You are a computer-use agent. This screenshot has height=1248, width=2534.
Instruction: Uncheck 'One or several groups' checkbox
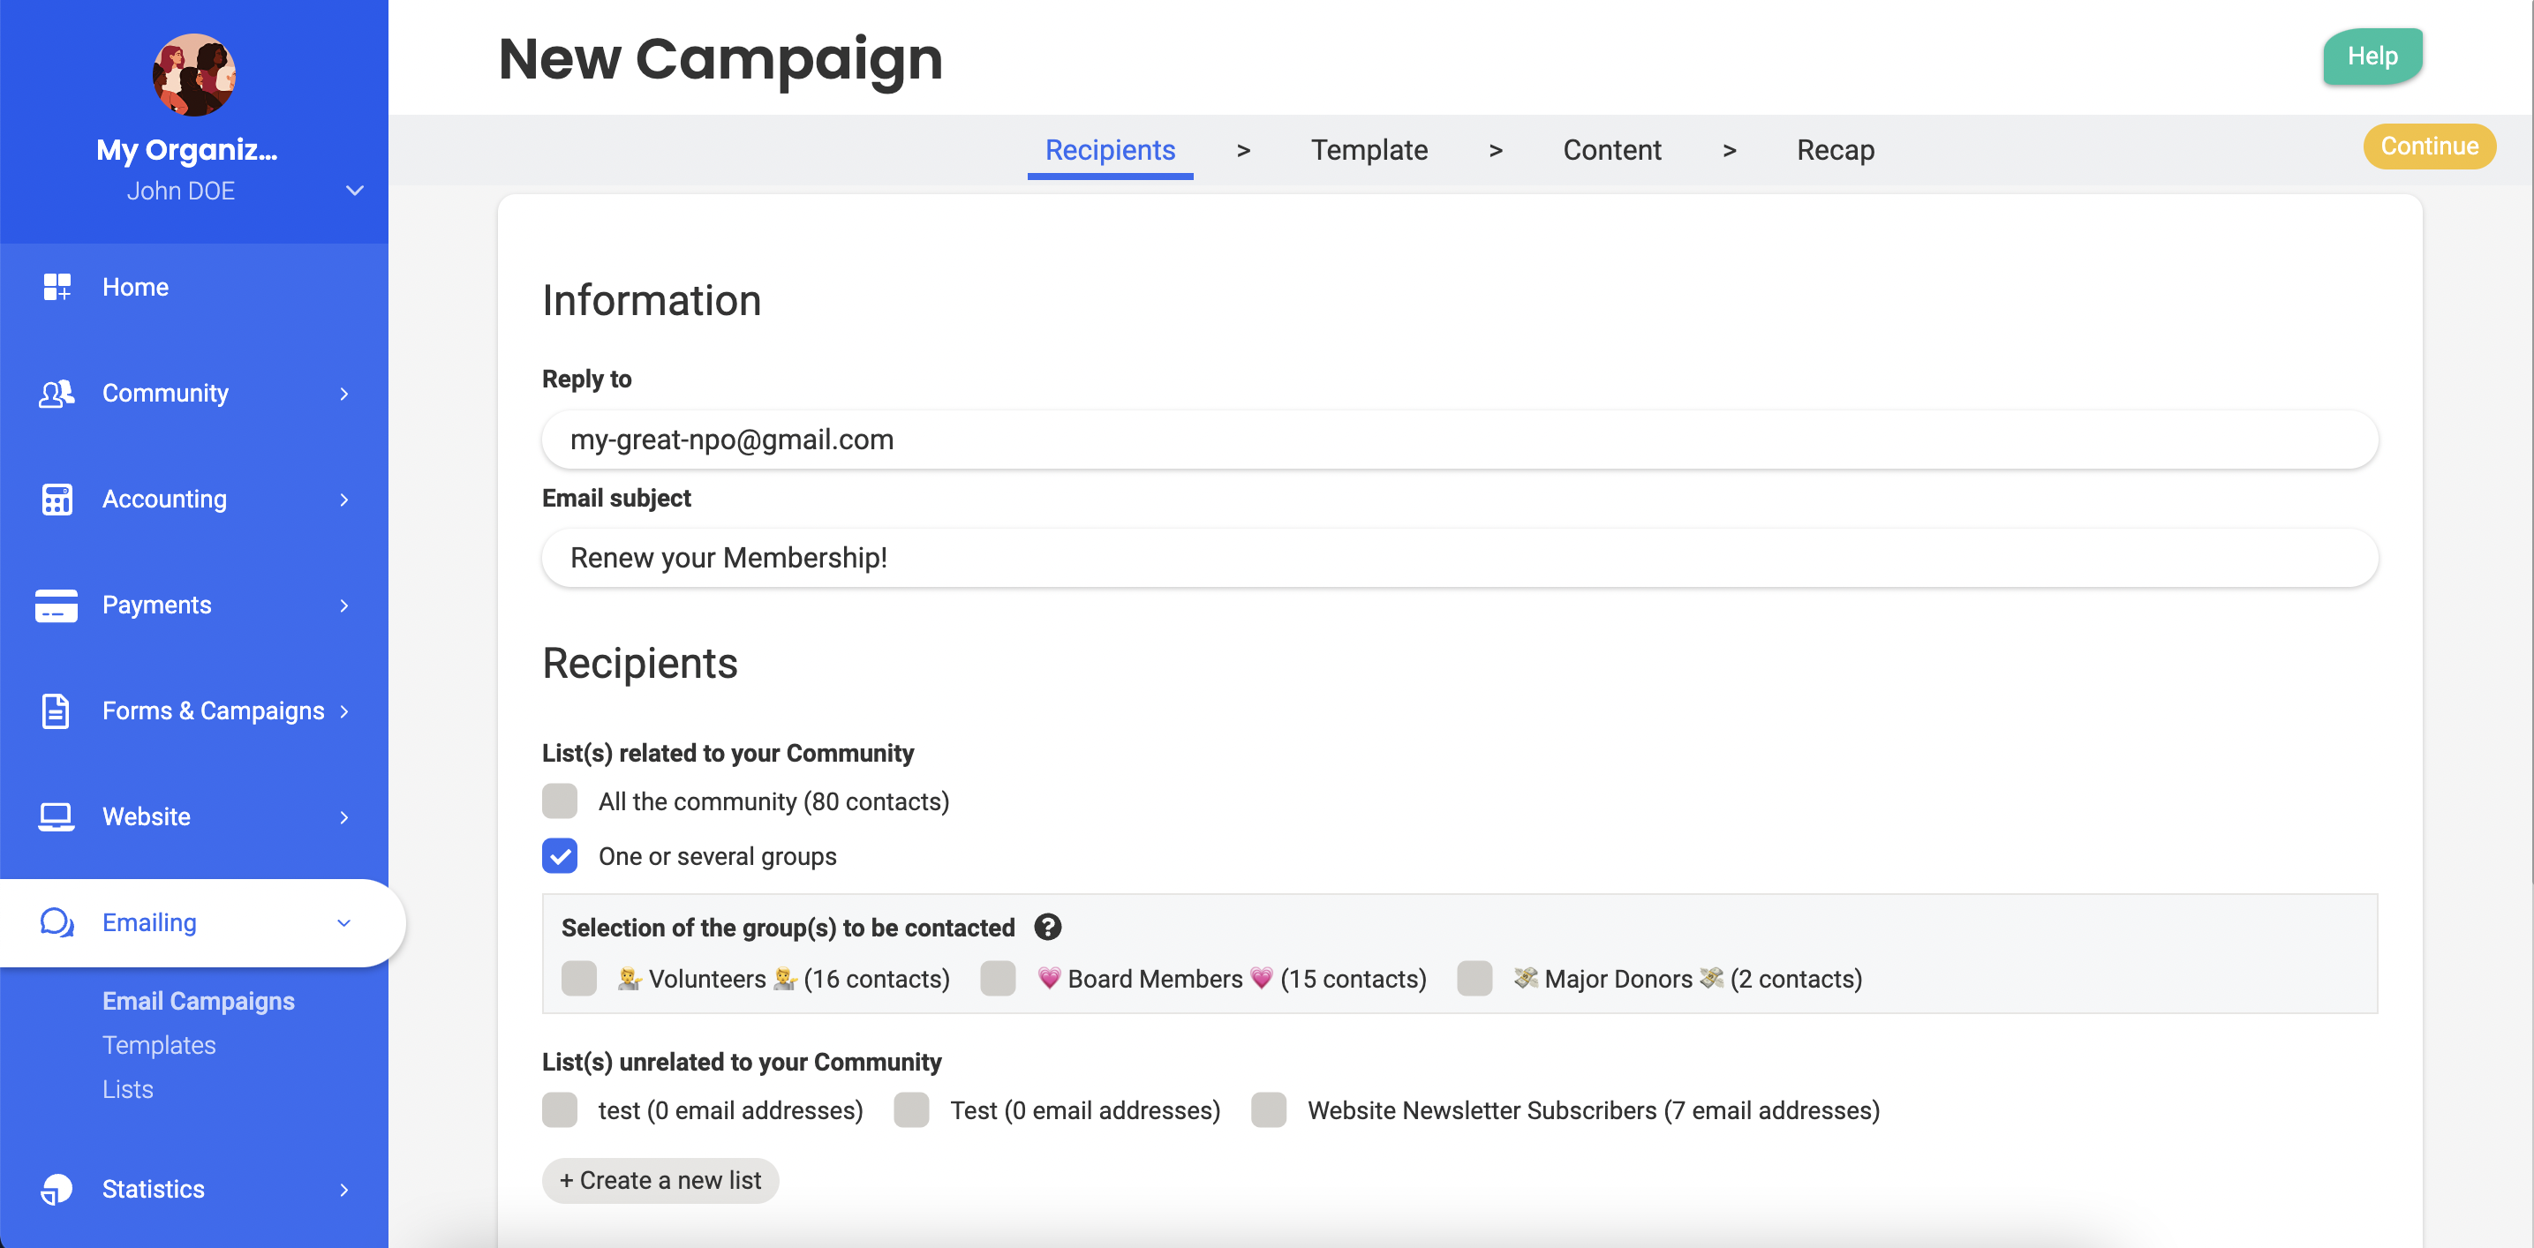tap(560, 857)
